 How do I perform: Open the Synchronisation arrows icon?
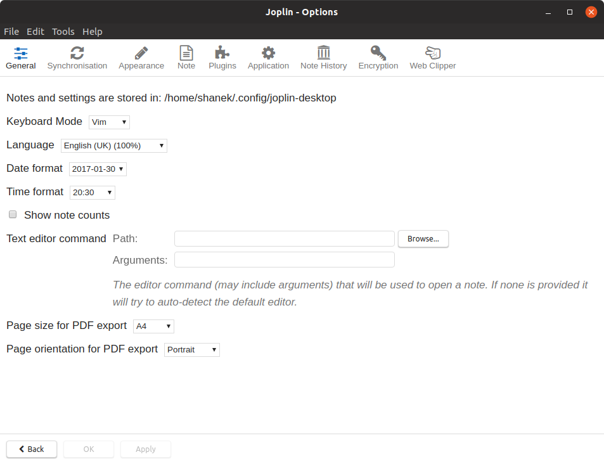click(77, 53)
